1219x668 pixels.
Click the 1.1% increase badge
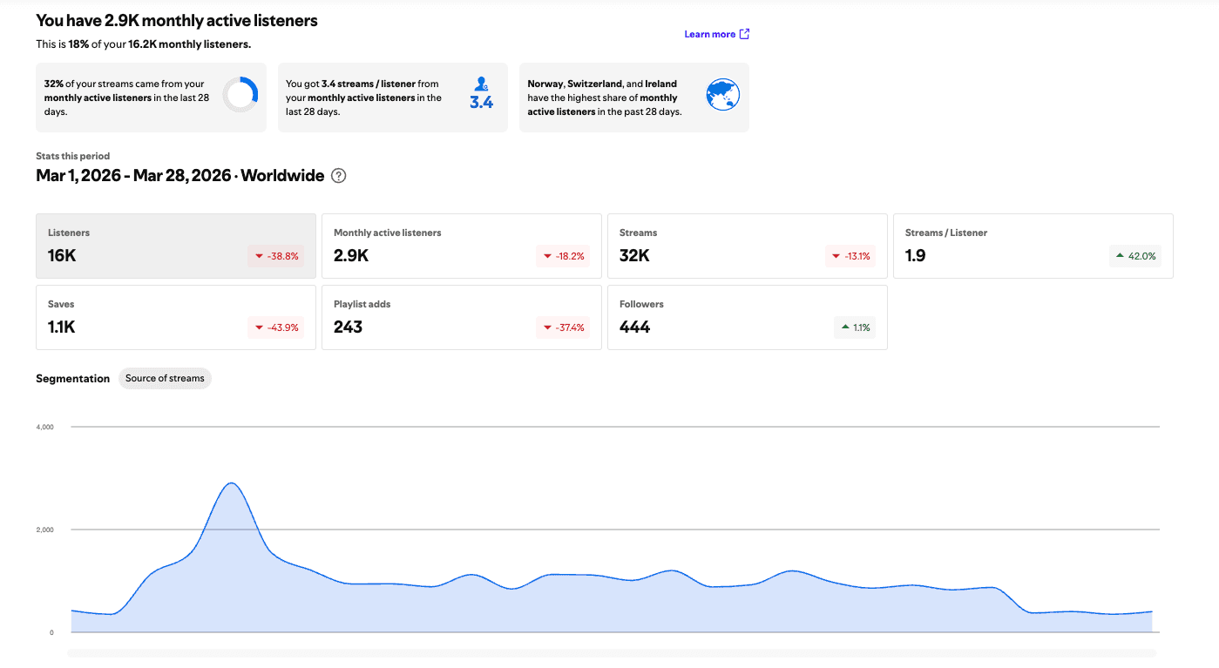click(855, 327)
